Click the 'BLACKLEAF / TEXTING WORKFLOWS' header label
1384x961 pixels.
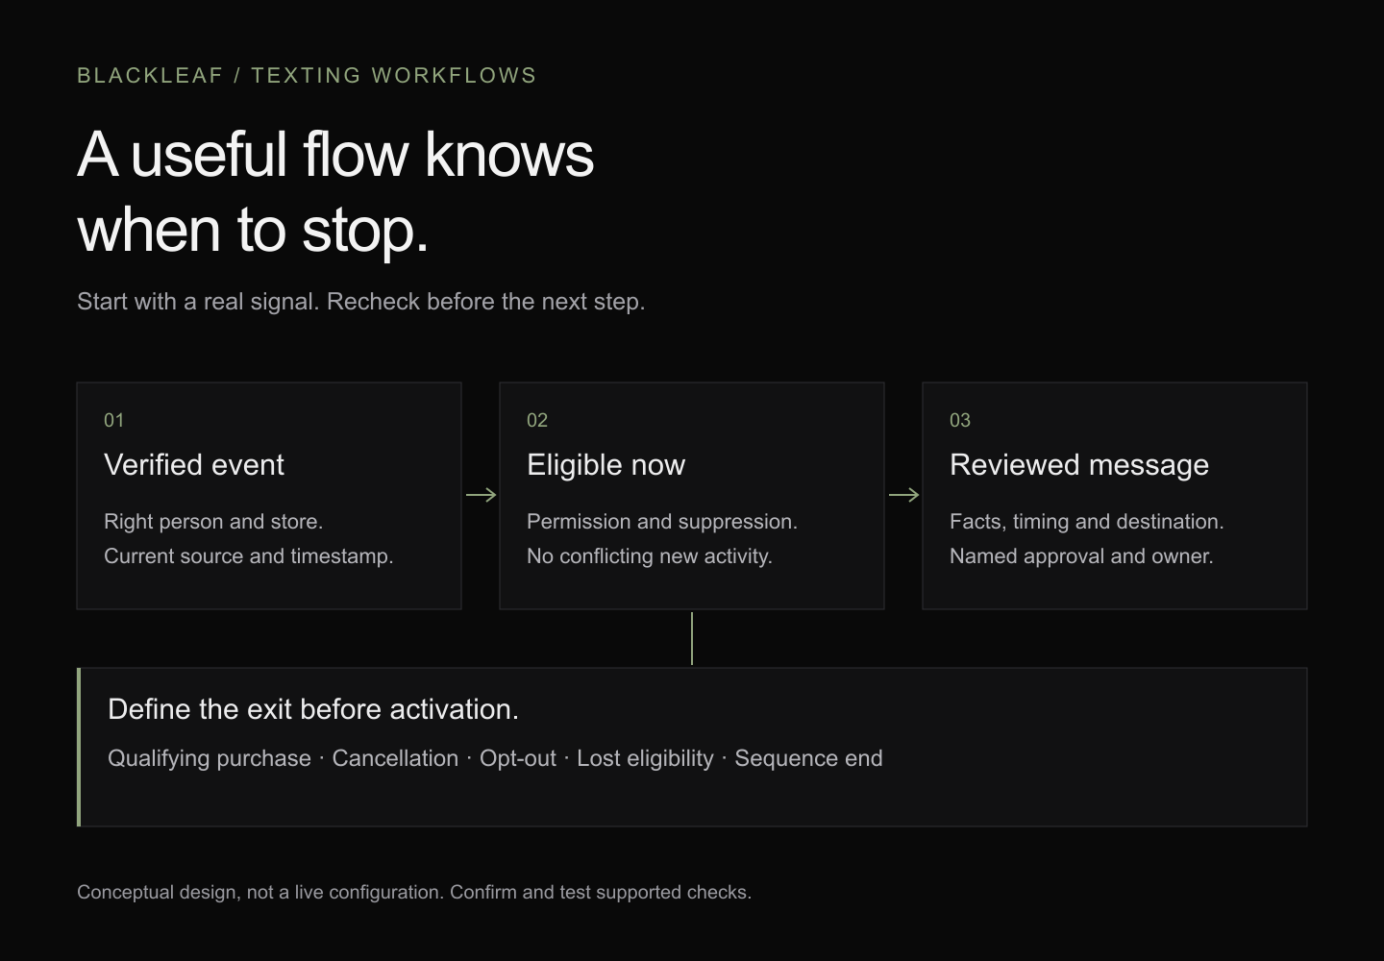click(x=307, y=75)
